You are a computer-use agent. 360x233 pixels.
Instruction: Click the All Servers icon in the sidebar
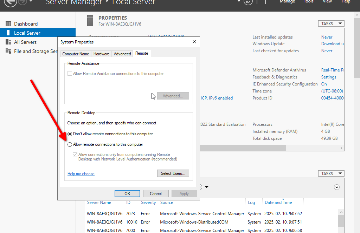8,42
